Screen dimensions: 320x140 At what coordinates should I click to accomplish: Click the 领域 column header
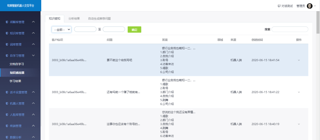(x=220, y=40)
